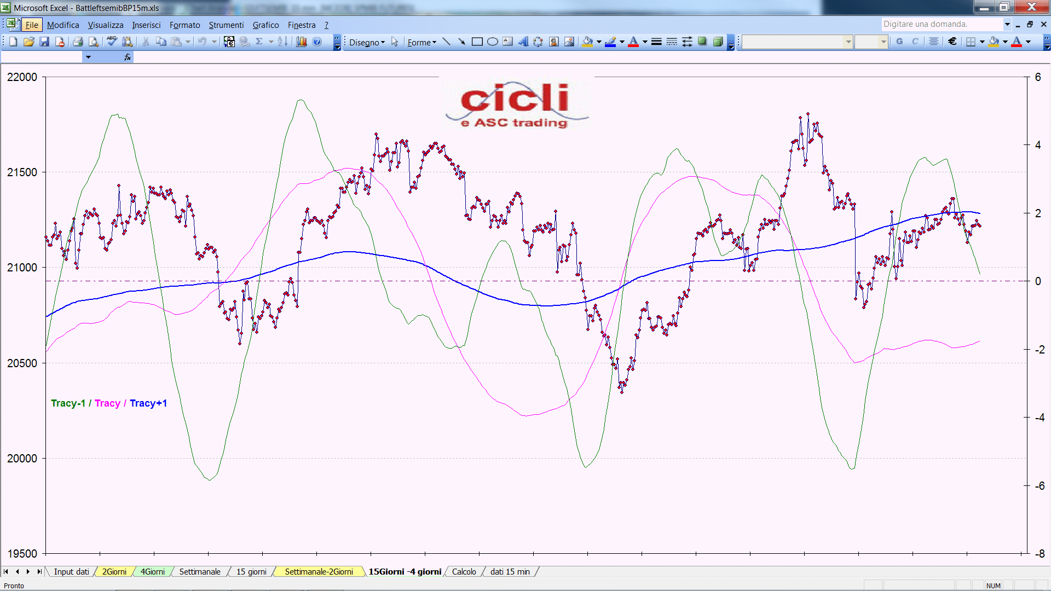The height and width of the screenshot is (591, 1051).
Task: Go to first sheet navigation button
Action: tap(6, 571)
